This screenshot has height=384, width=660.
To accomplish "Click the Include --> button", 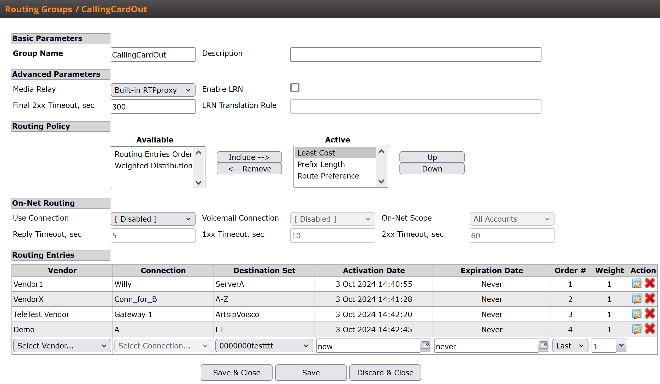I will pos(249,157).
